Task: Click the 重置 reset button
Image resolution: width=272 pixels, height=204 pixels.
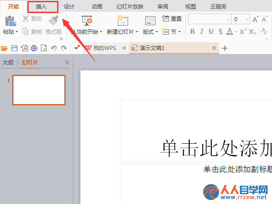Action: 172,18
